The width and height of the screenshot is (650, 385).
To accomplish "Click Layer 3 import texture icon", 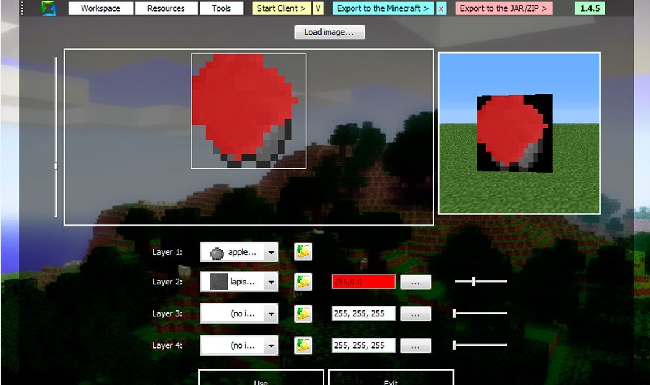I will (x=303, y=313).
